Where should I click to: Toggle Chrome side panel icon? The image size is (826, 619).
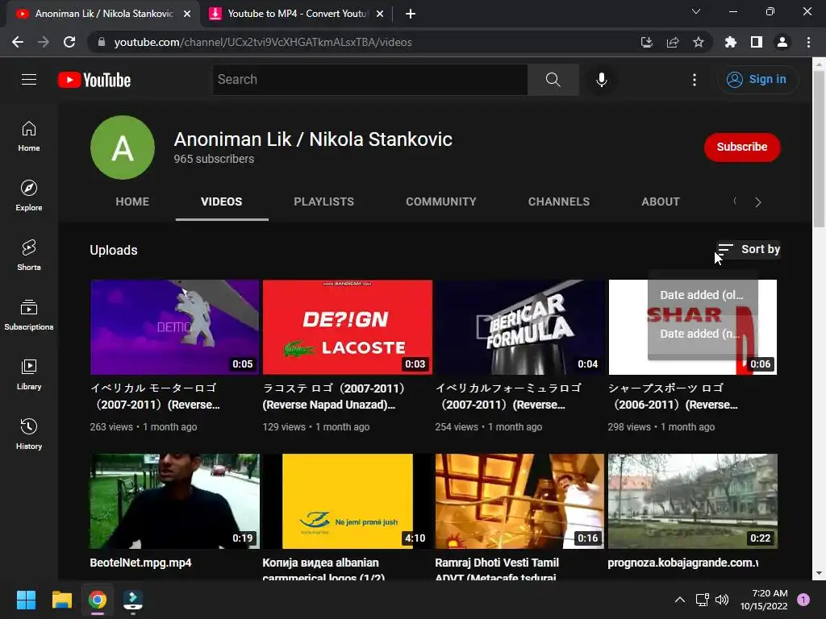tap(756, 42)
